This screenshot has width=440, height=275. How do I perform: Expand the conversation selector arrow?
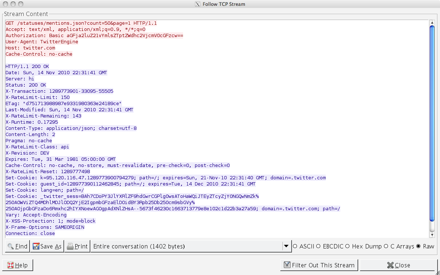point(287,246)
